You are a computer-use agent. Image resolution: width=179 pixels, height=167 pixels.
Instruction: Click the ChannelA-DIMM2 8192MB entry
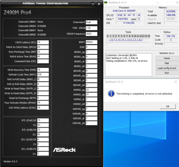[32, 26]
